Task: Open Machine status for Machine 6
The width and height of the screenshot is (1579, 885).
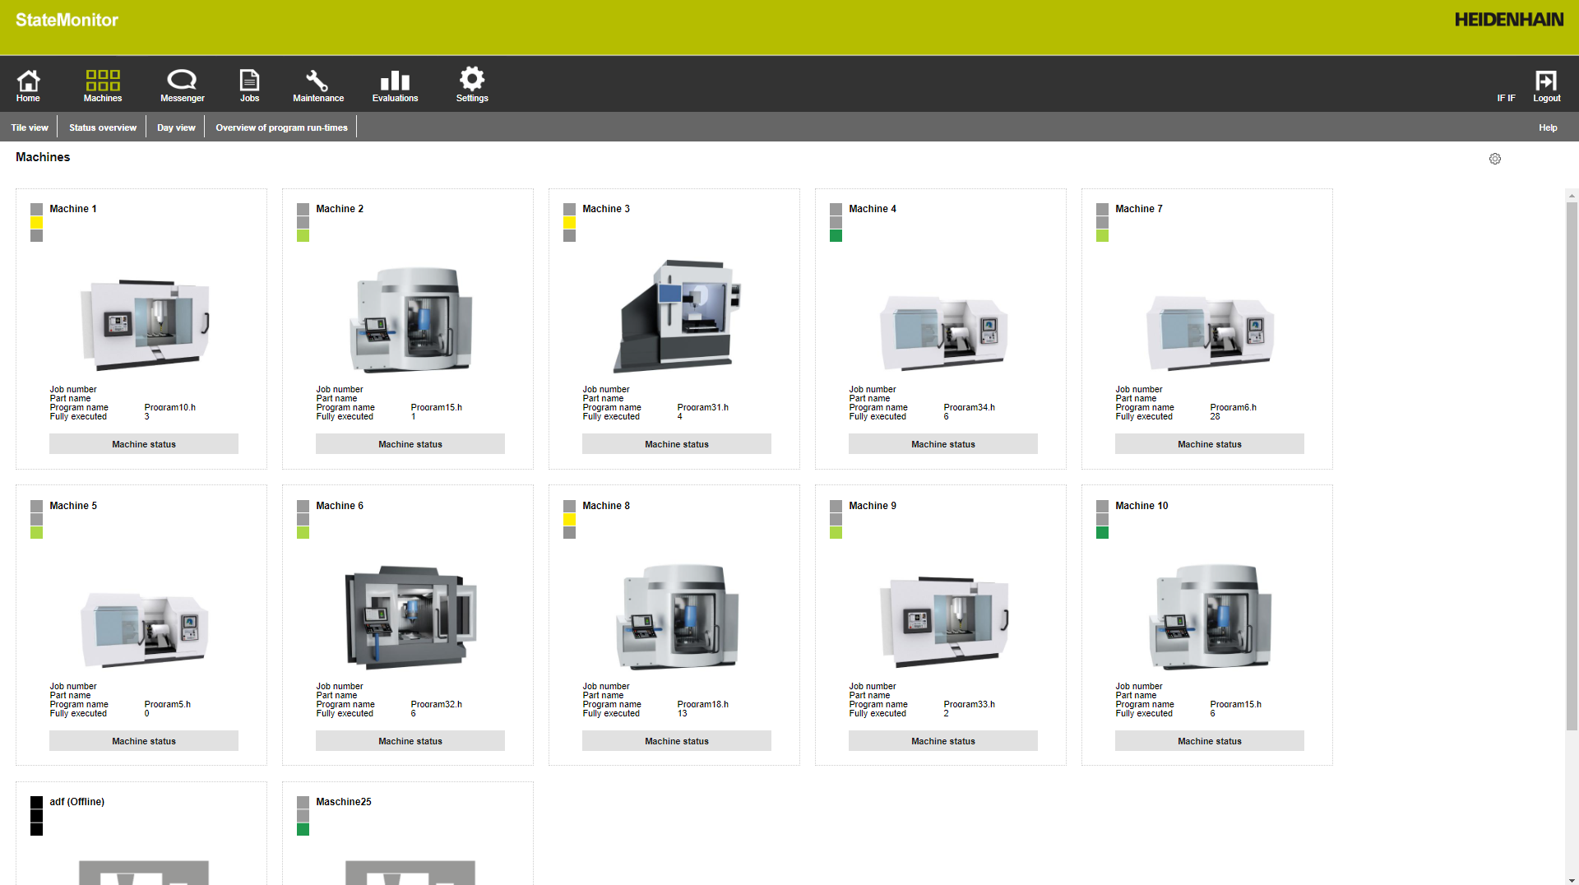Action: pos(410,741)
